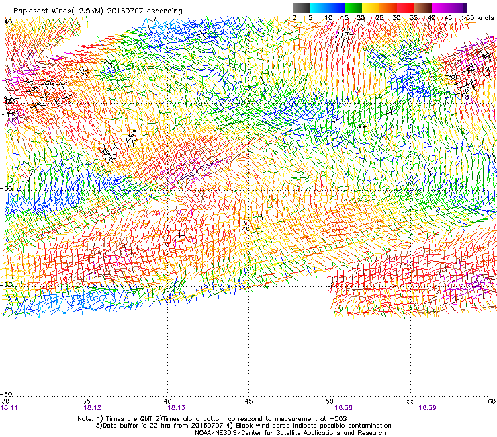Select the yellow 20-25 knots legend swatch
This screenshot has width=497, height=437.
(x=371, y=8)
